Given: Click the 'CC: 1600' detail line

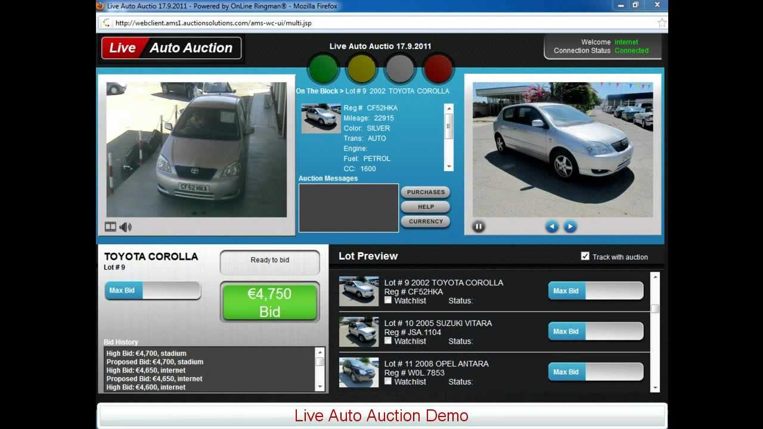Looking at the screenshot, I should click(360, 169).
